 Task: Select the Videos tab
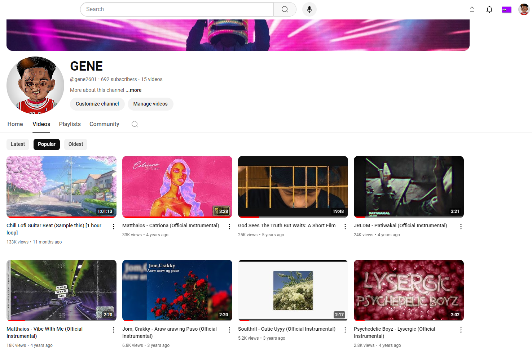41,124
